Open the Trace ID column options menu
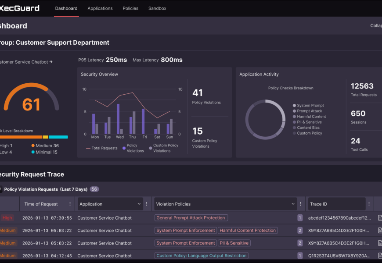This screenshot has width=382, height=263. 369,203
